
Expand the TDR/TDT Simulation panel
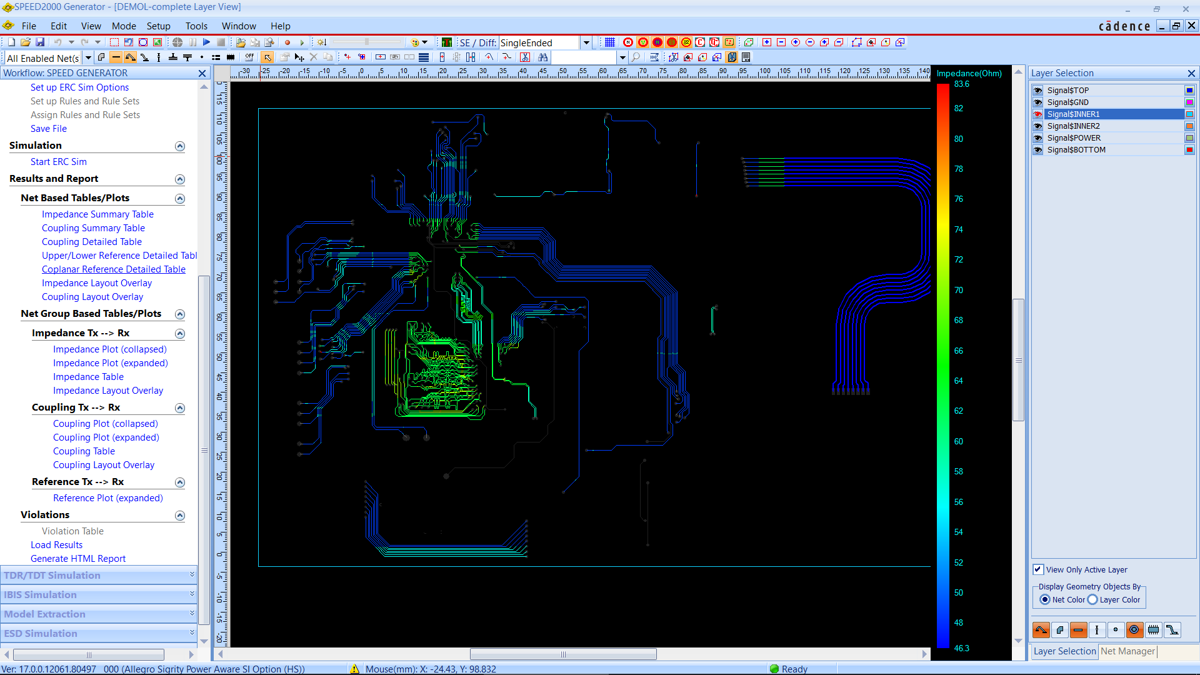click(x=192, y=575)
